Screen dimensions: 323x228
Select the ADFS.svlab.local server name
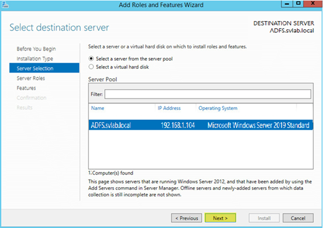click(111, 125)
